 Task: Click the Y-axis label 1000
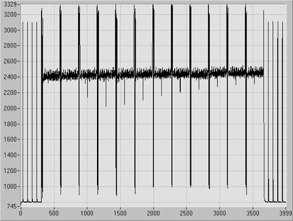[x=10, y=186]
